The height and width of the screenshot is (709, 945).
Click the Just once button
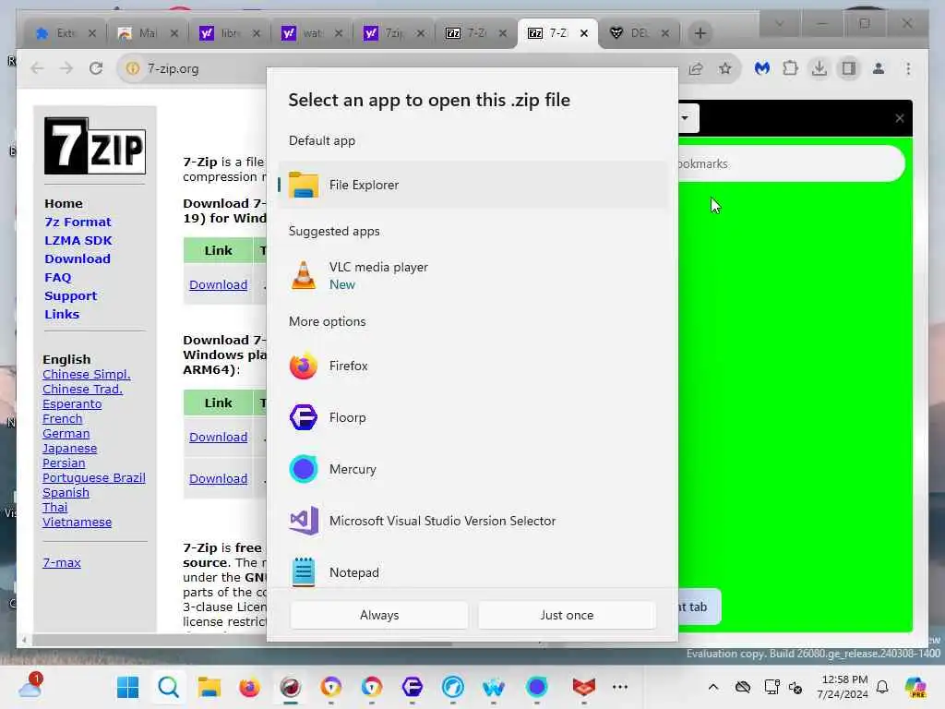point(567,615)
